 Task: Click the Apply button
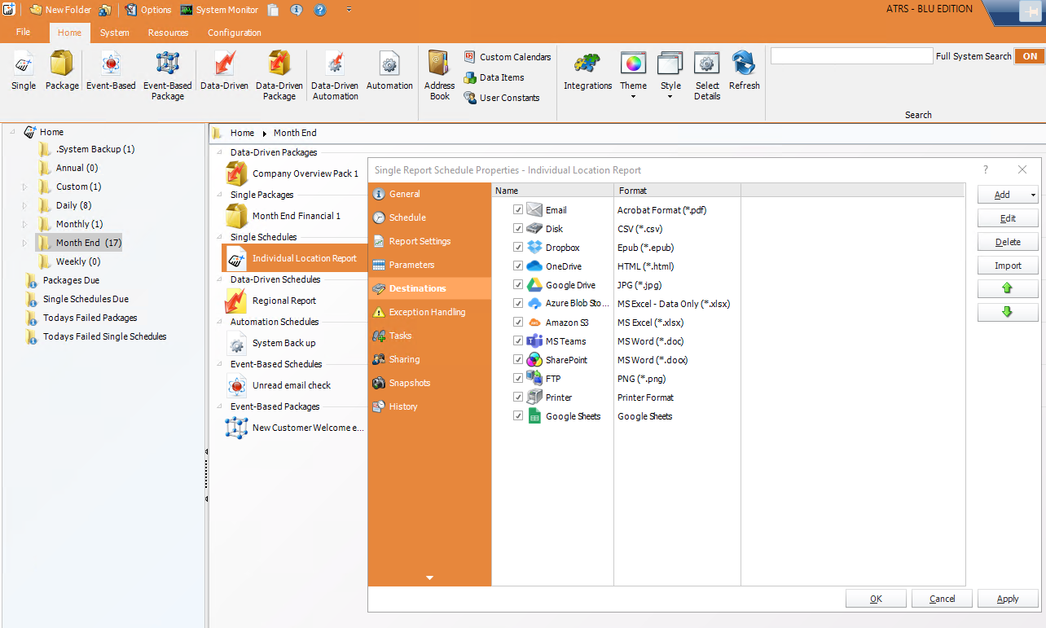(1008, 599)
